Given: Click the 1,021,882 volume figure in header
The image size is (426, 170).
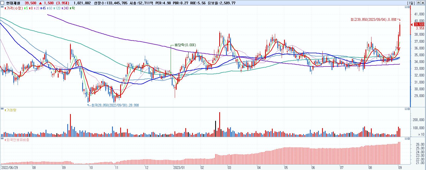Looking at the screenshot, I should (82, 3).
